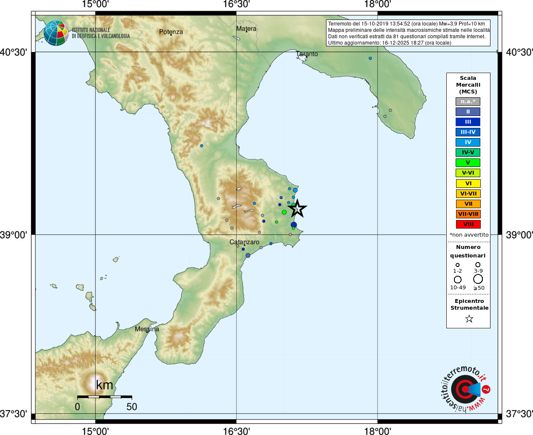The image size is (533, 435).
Task: Click the INGV globe logo
Action: click(x=56, y=33)
